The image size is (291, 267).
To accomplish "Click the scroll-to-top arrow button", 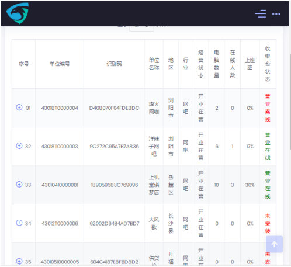I will [274, 244].
